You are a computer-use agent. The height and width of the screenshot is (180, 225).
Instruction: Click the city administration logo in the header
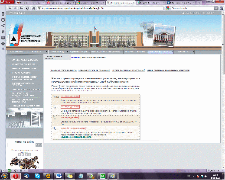point(14,39)
